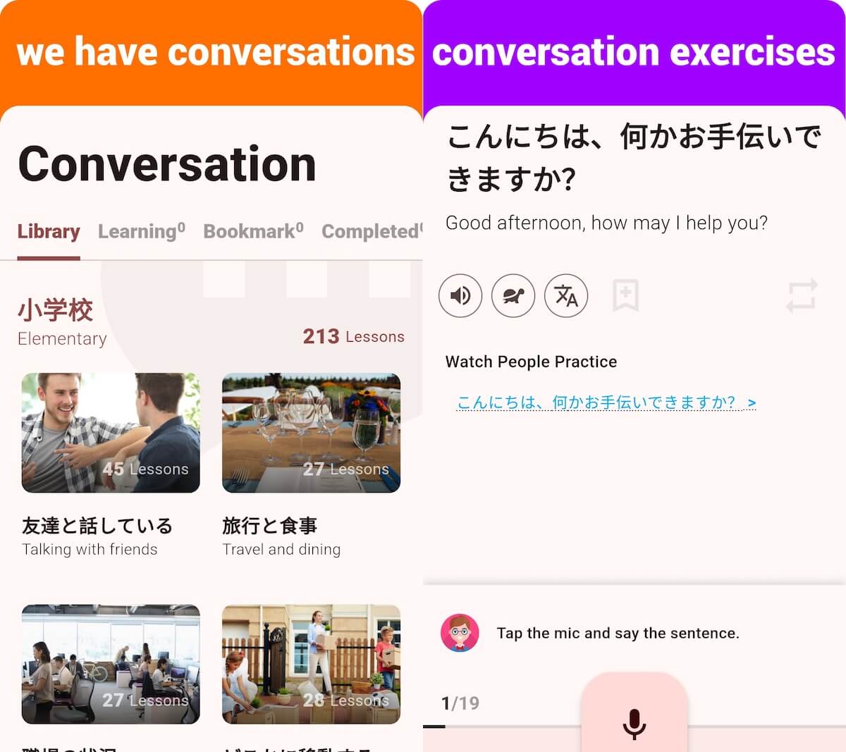The width and height of the screenshot is (846, 752).
Task: Open the Travel and dining lesson thumbnail
Action: click(311, 433)
